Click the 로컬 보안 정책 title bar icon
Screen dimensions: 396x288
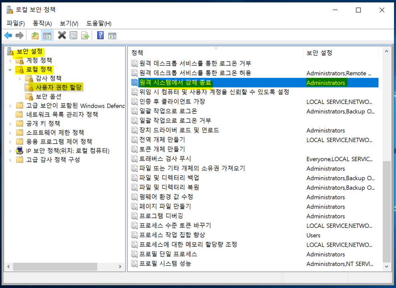tap(10, 10)
